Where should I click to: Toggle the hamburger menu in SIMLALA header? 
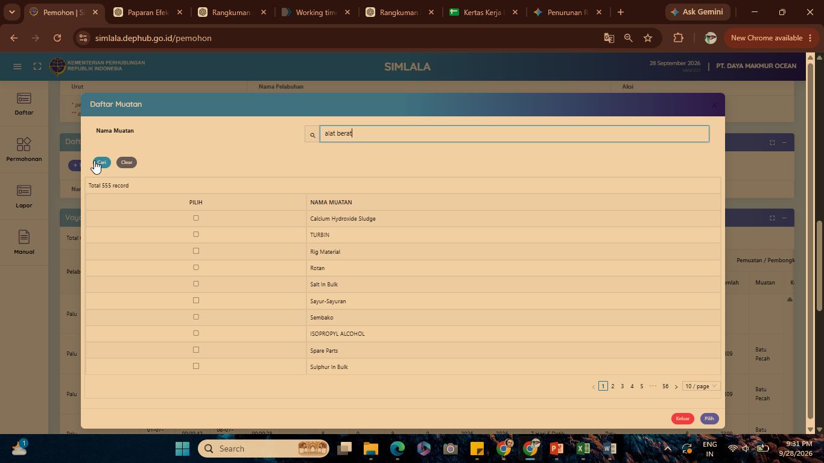17,66
